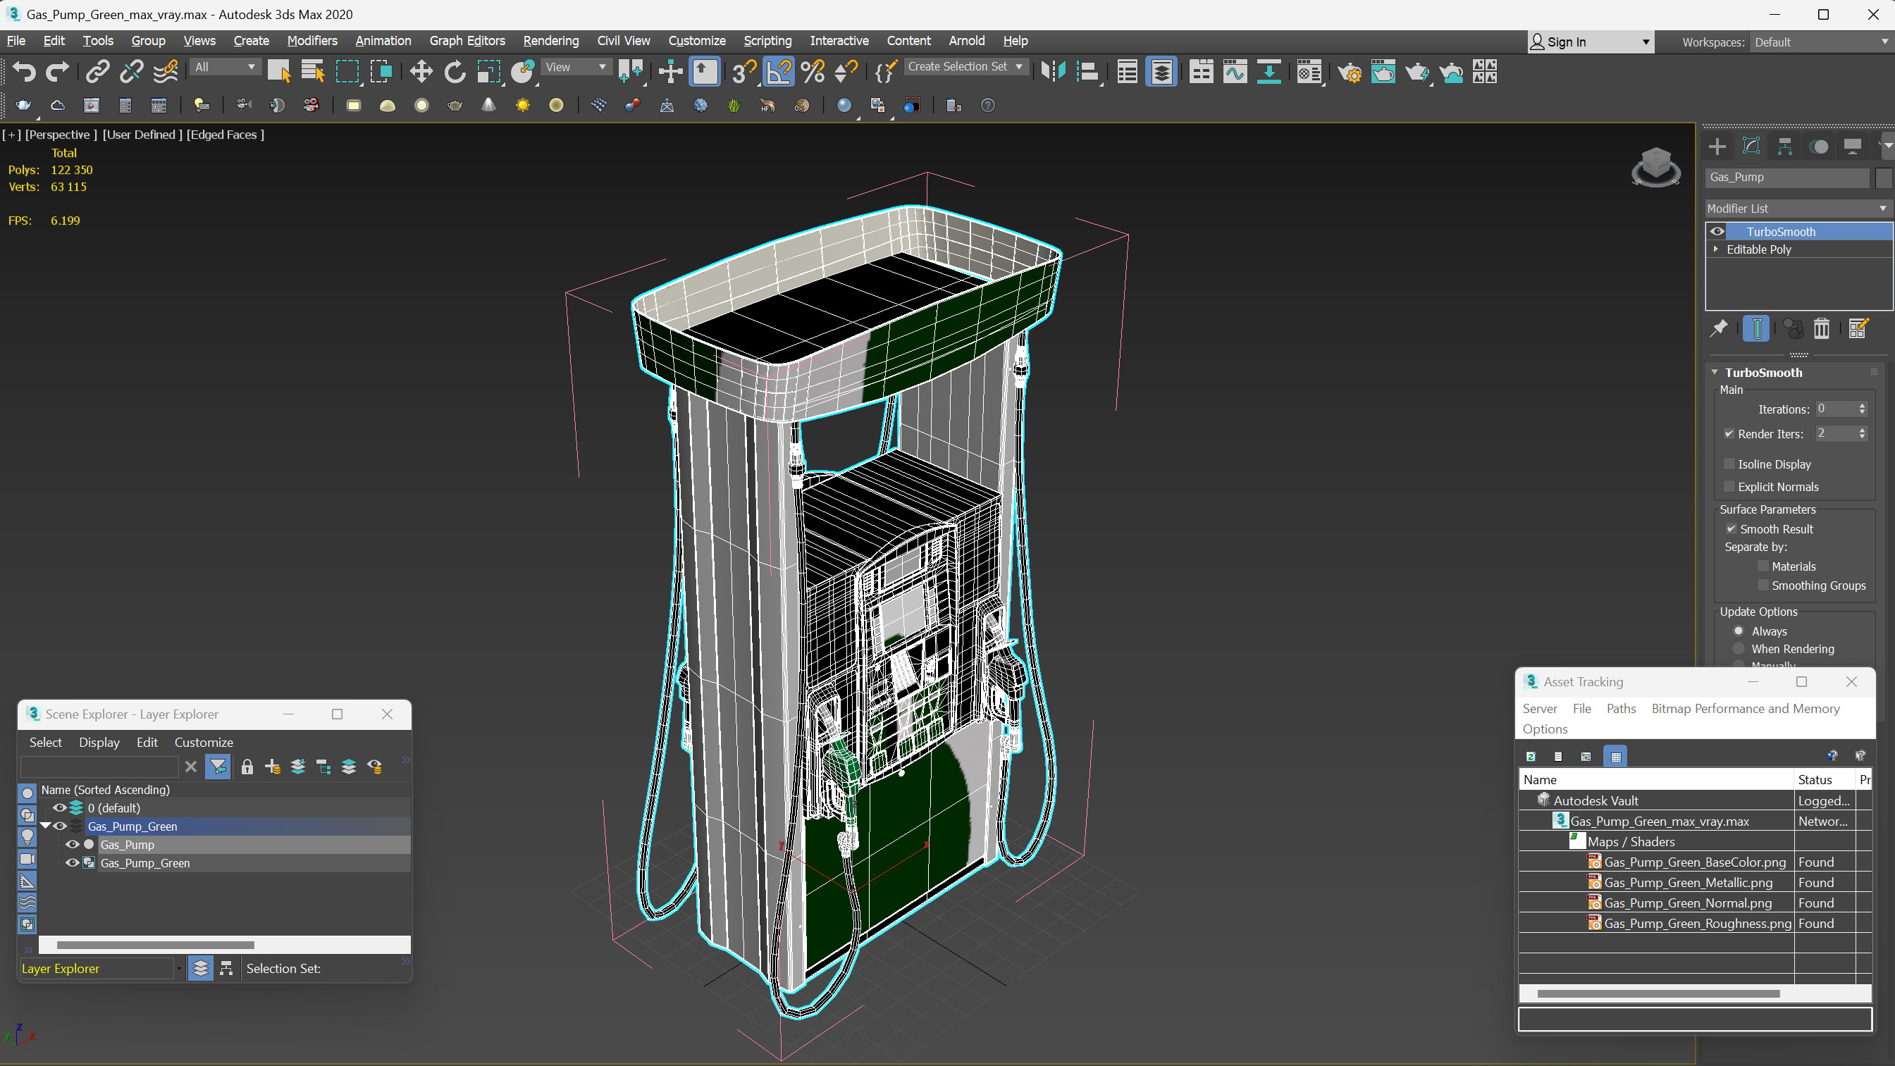The width and height of the screenshot is (1895, 1066).
Task: Click the Edged Faces shading label
Action: click(x=225, y=135)
